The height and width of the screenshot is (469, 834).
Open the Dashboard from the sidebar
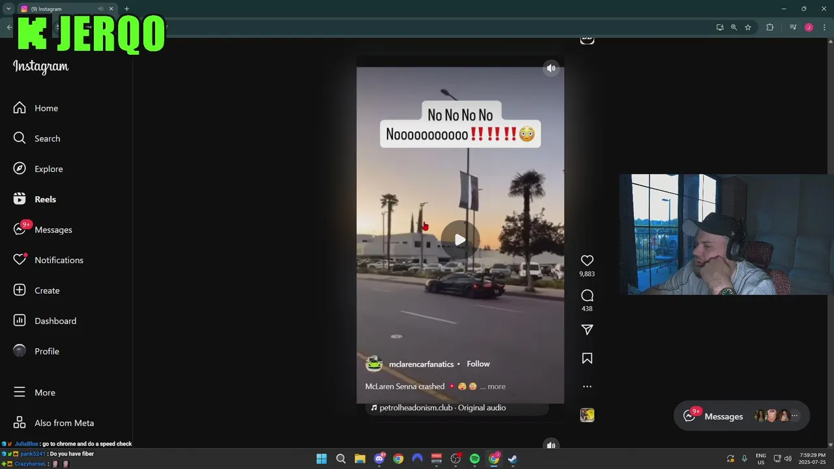pyautogui.click(x=45, y=320)
